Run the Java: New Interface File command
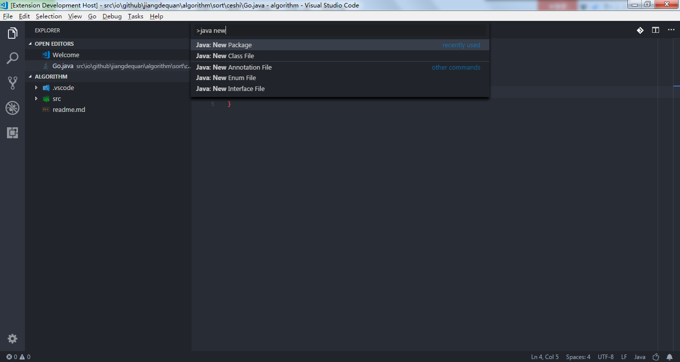 click(340, 89)
